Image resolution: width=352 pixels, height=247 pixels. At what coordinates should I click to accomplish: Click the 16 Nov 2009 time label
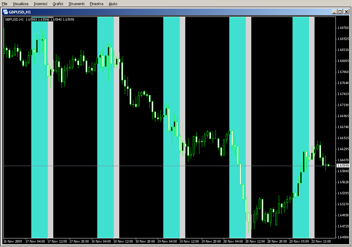(x=13, y=241)
